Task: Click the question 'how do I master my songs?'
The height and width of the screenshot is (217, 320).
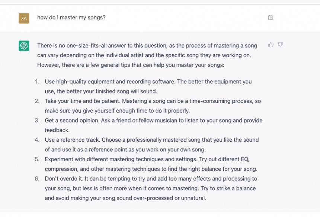Action: pyautogui.click(x=71, y=17)
